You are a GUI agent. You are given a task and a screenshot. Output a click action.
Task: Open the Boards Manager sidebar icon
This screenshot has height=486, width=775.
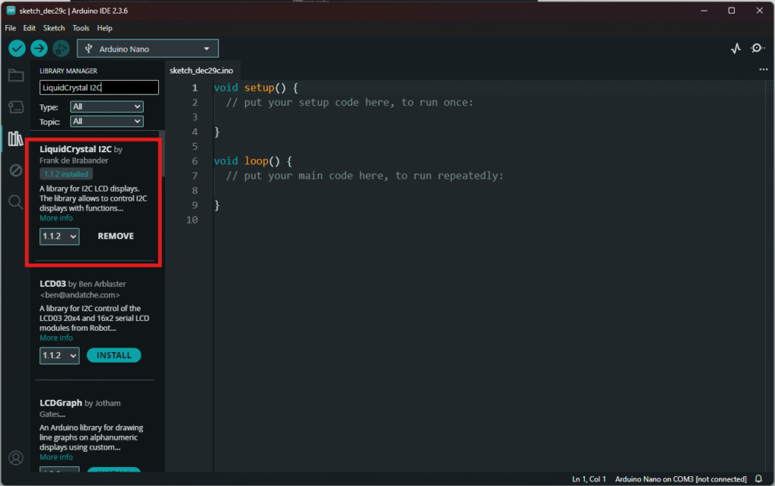[15, 107]
